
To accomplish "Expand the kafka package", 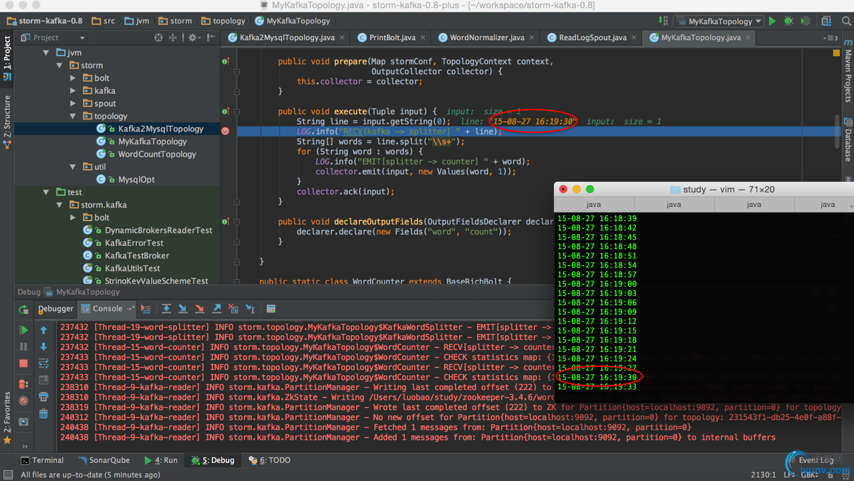I will coord(73,91).
